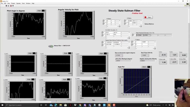The height and width of the screenshot is (107, 190).
Task: Click the VI icon in upper-right corner
Action: pos(188,5)
